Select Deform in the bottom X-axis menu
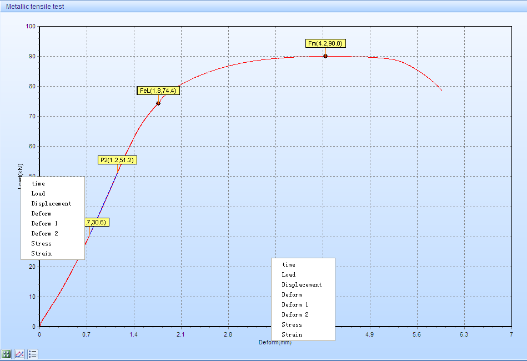Image resolution: width=527 pixels, height=361 pixels. [292, 294]
